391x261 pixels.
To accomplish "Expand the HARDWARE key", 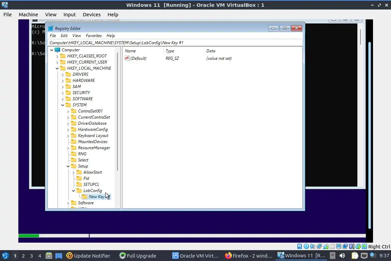I will [x=62, y=81].
